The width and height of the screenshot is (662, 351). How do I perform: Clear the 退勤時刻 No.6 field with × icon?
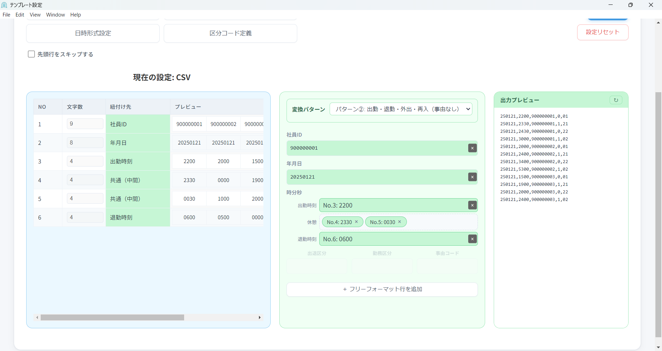[x=472, y=238]
